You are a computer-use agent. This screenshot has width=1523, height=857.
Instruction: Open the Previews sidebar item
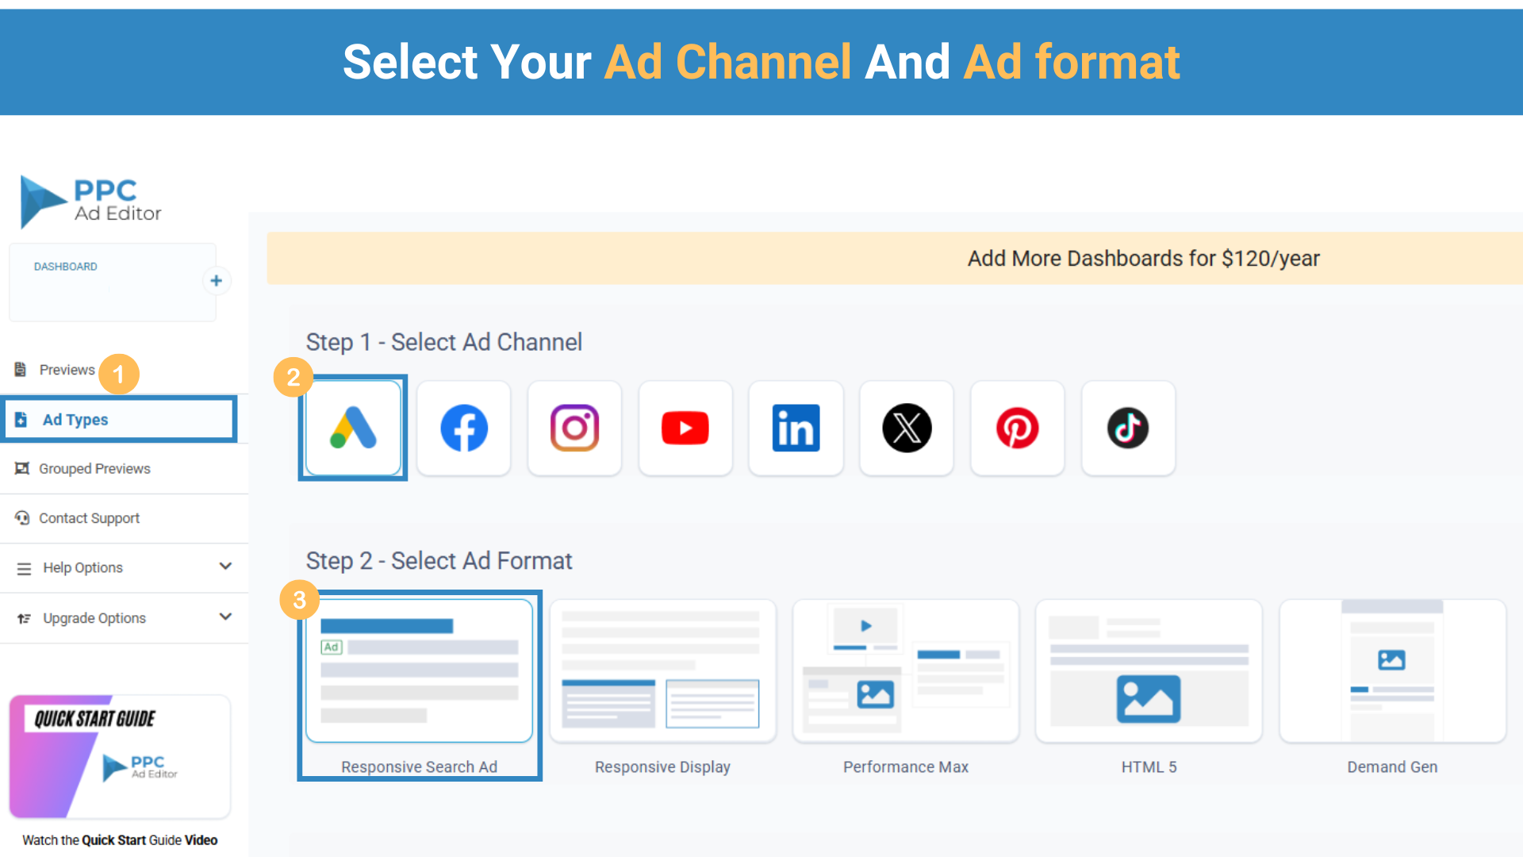coord(67,370)
